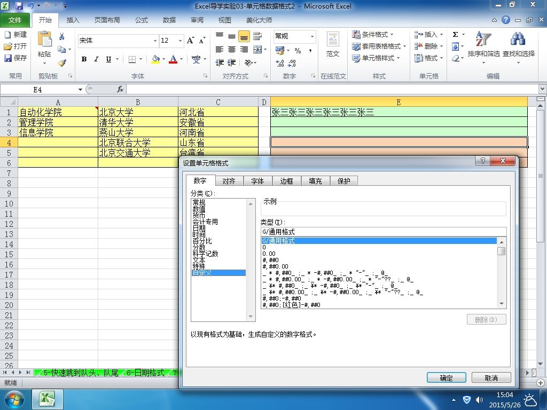Click increase decimal icon
The image size is (547, 410).
[279, 63]
